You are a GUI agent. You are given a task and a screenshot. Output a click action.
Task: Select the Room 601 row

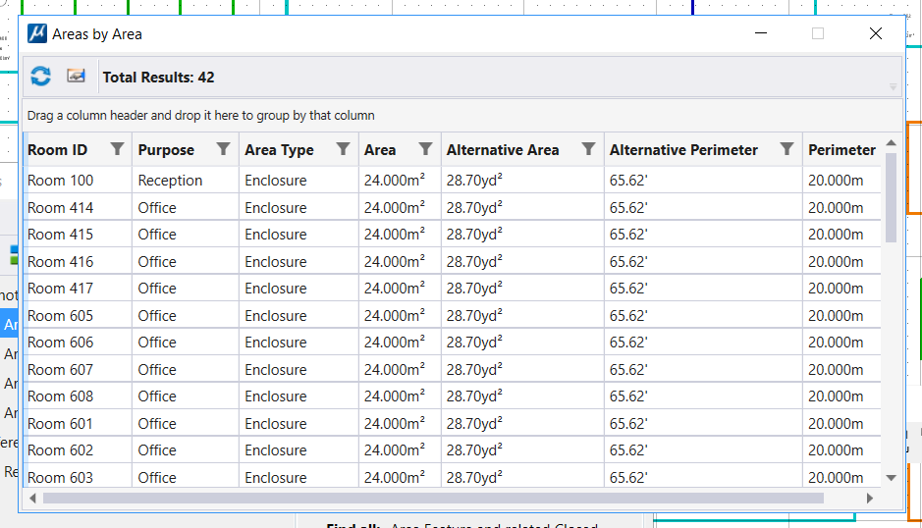(x=453, y=423)
